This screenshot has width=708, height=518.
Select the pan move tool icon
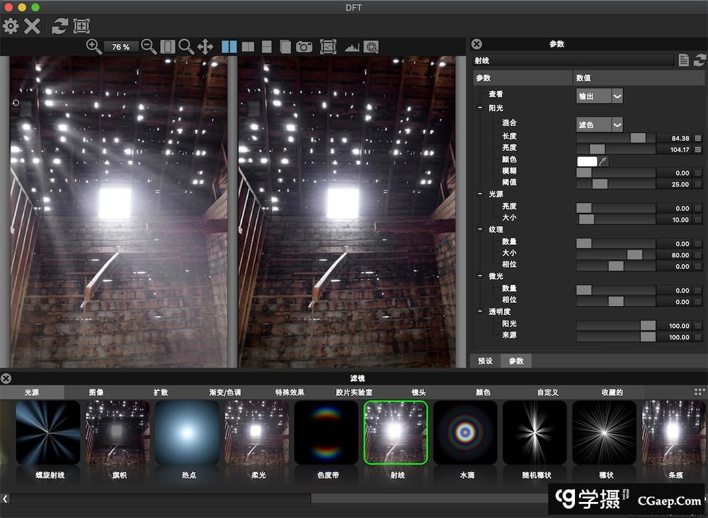click(205, 47)
